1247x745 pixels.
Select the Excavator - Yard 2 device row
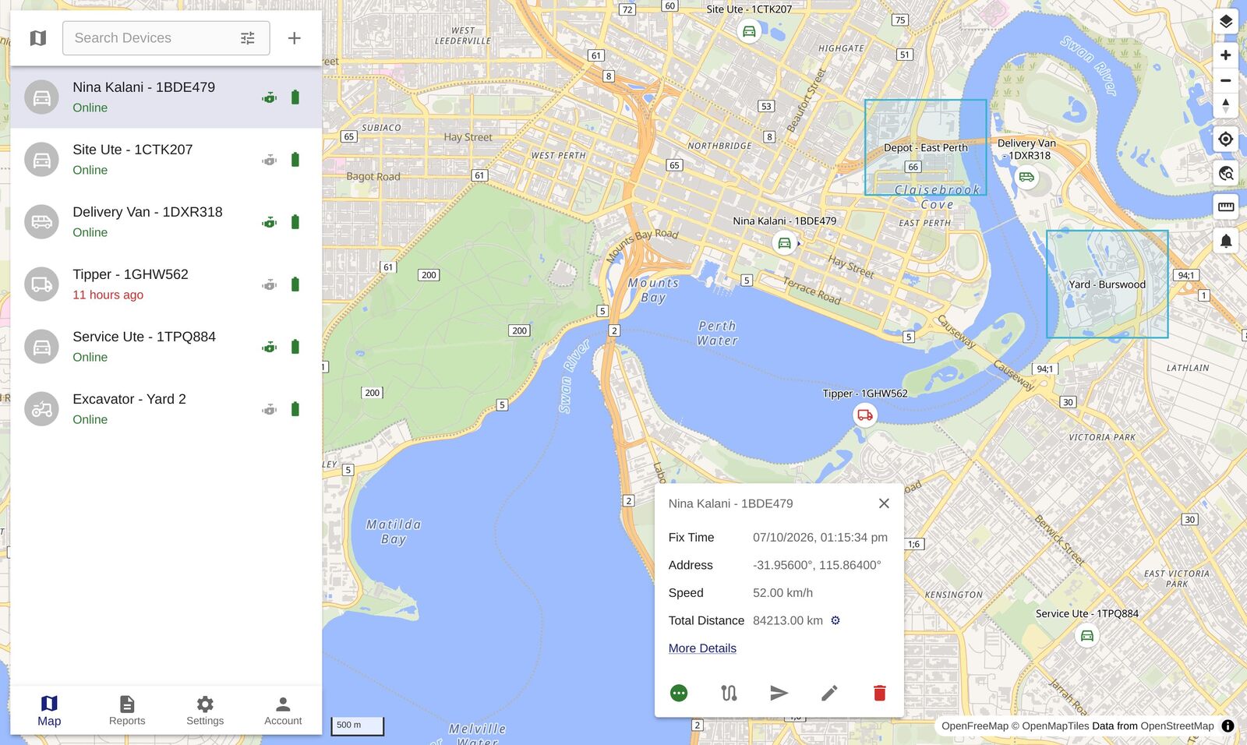tap(166, 409)
